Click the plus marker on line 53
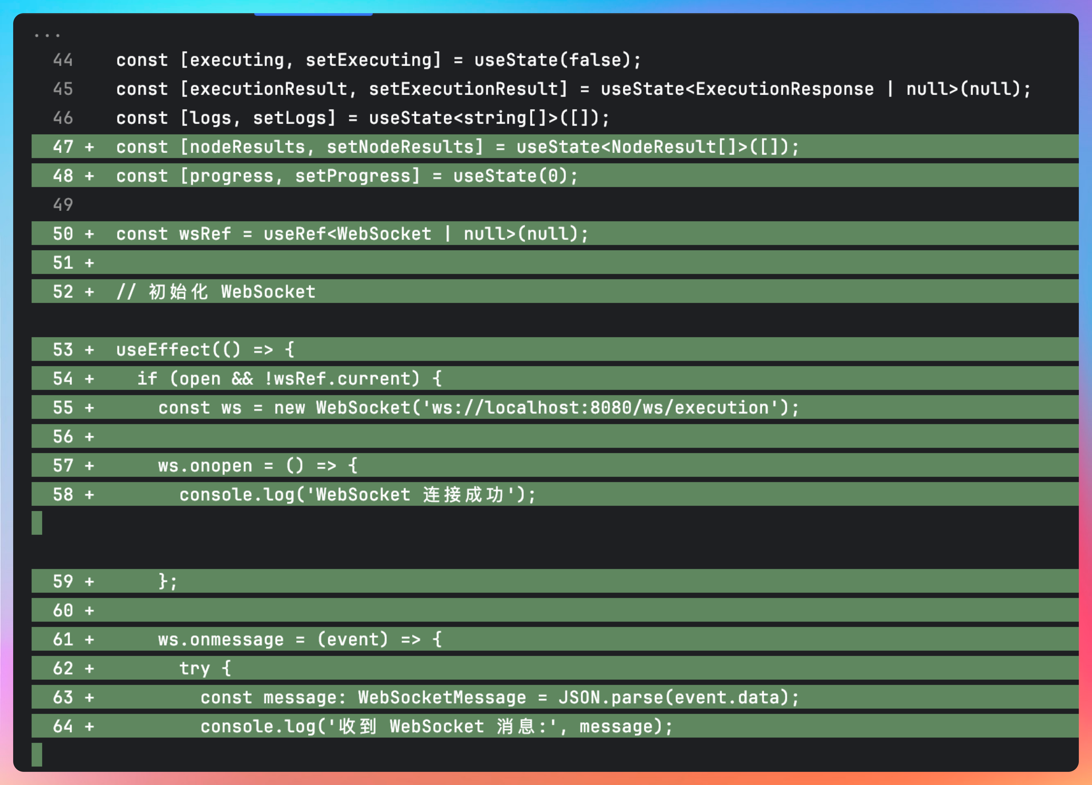The height and width of the screenshot is (785, 1092). point(89,349)
